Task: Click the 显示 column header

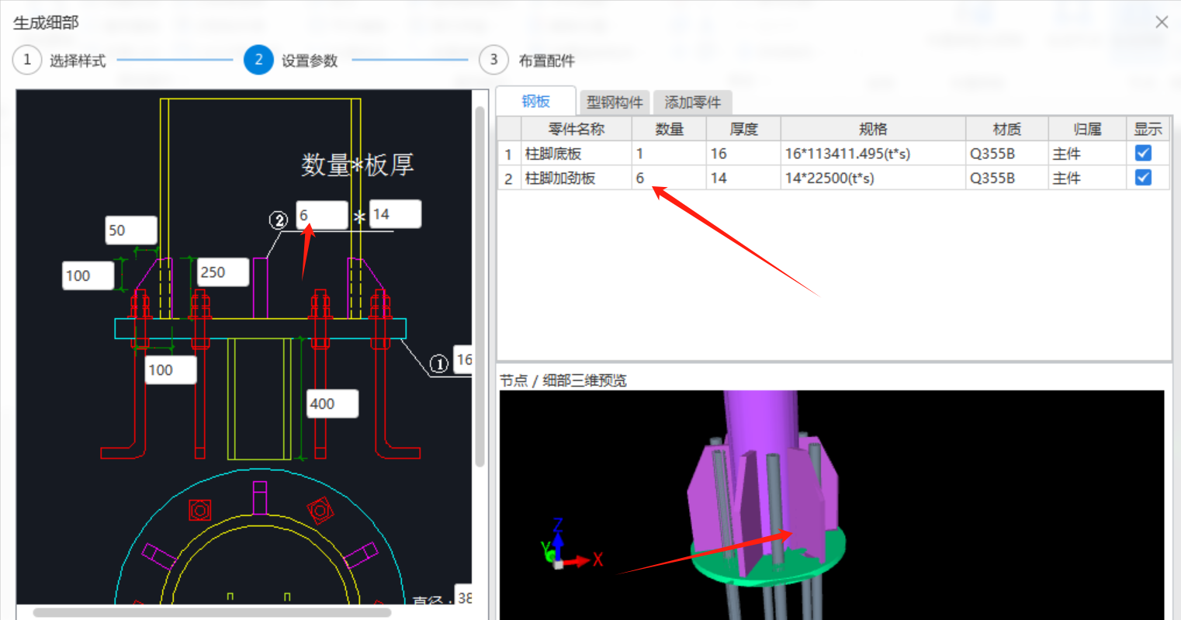Action: tap(1148, 129)
